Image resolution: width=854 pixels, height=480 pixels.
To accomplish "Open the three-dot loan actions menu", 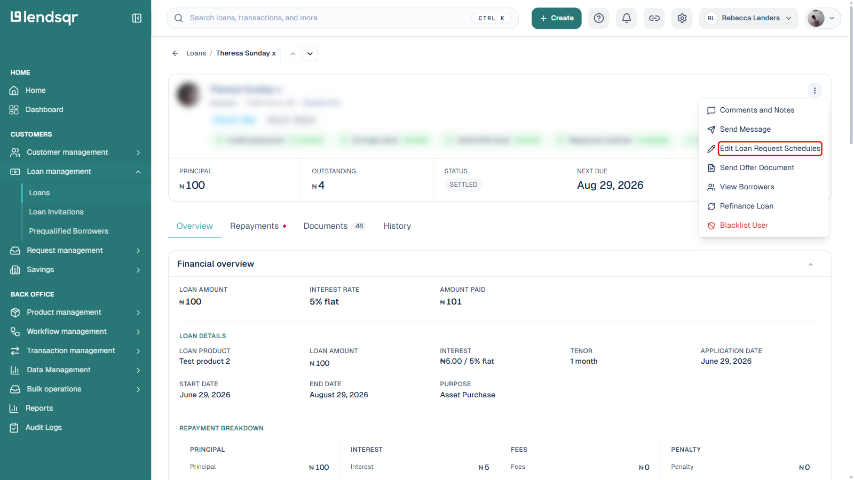I will point(815,90).
